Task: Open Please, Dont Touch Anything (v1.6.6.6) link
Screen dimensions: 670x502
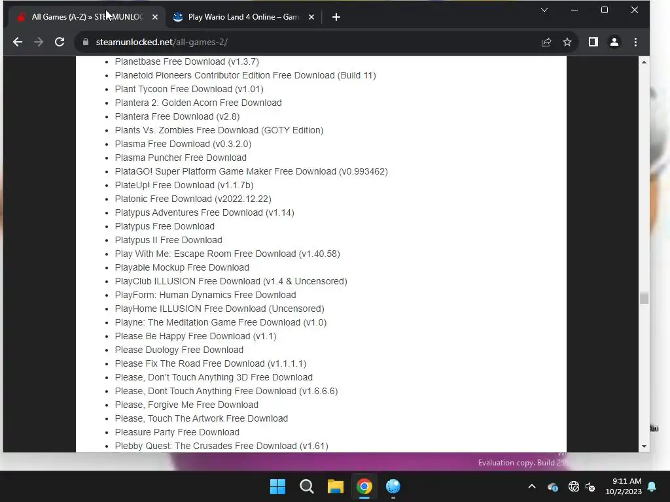Action: click(x=226, y=391)
